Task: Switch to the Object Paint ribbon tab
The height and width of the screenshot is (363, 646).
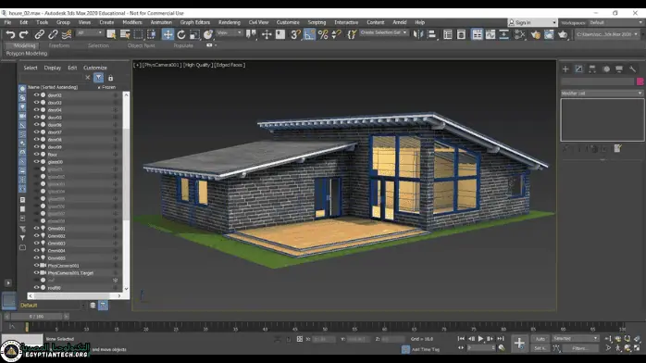Action: coord(141,45)
